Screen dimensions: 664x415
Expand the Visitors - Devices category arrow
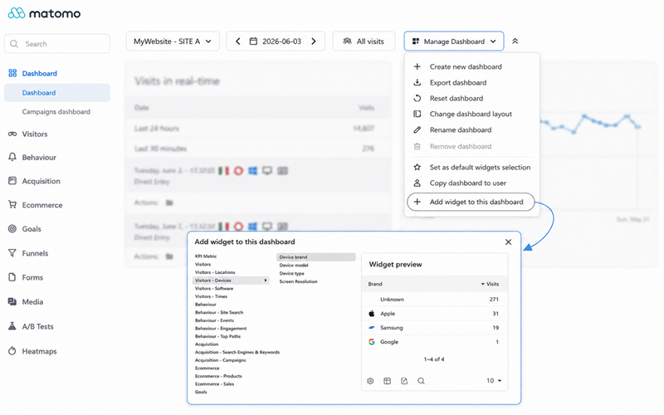click(x=266, y=281)
